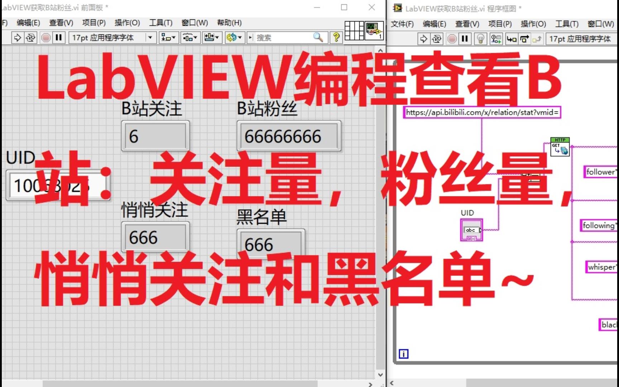The width and height of the screenshot is (619, 387).
Task: Abort execution in block diagram toolbar
Action: [x=452, y=39]
